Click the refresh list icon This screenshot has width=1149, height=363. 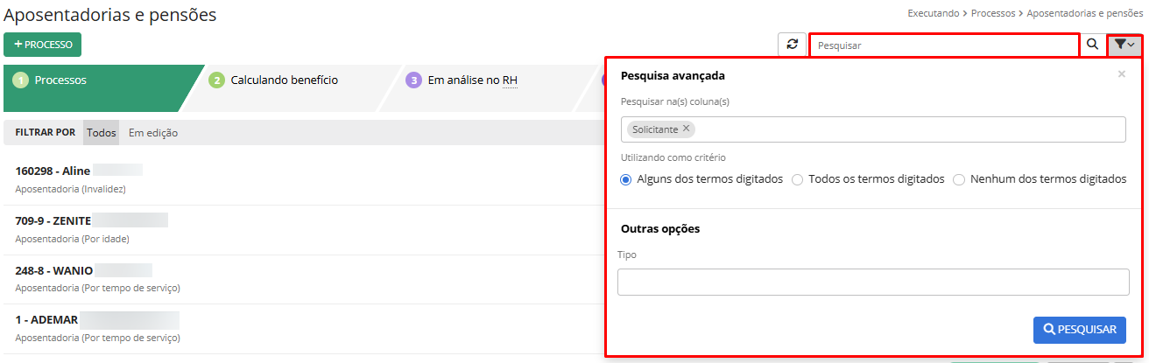click(x=792, y=45)
